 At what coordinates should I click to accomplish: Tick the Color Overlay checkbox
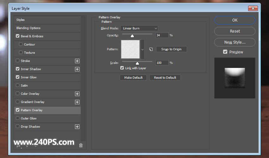coord(17,94)
